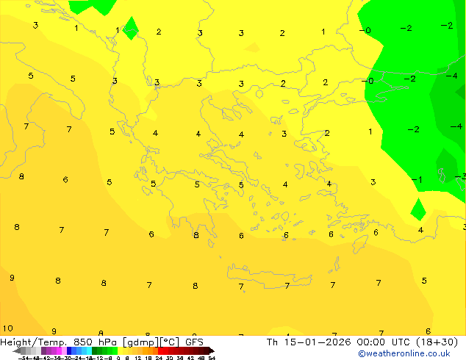This screenshot has height=360, width=466.
Task: Select the Th 15-01-2026 date text
Action: click(x=309, y=342)
